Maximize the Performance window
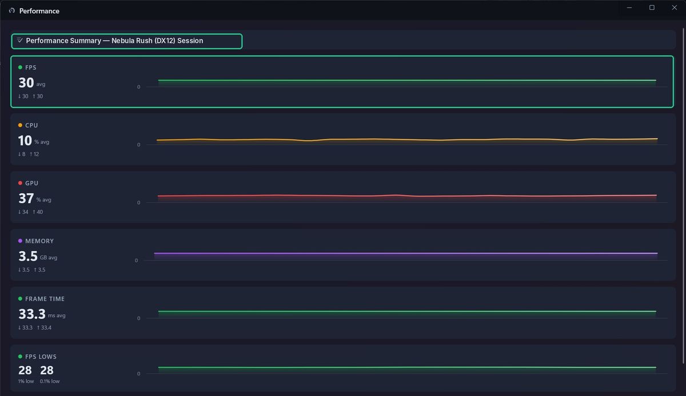Viewport: 686px width, 396px height. point(652,8)
